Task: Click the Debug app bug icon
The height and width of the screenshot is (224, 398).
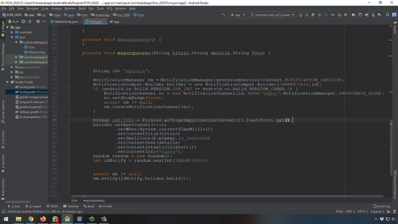Action: click(320, 15)
